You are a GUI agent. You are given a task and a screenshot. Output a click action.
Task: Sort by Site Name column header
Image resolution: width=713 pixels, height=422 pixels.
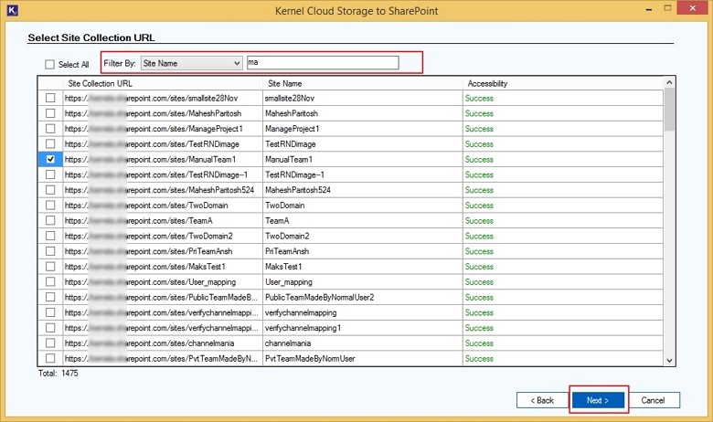pyautogui.click(x=363, y=84)
